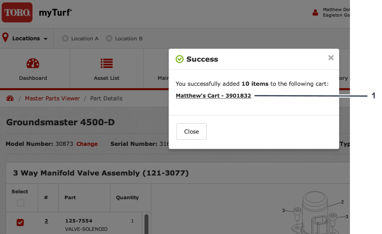Go to Master Parts Viewer breadcrumb
This screenshot has height=234, width=382.
(52, 98)
